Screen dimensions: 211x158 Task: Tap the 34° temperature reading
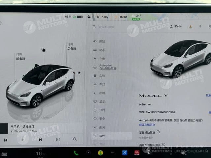click(x=138, y=16)
